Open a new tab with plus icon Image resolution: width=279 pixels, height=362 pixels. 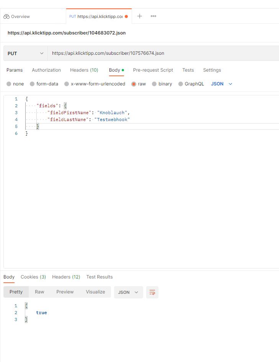[140, 16]
